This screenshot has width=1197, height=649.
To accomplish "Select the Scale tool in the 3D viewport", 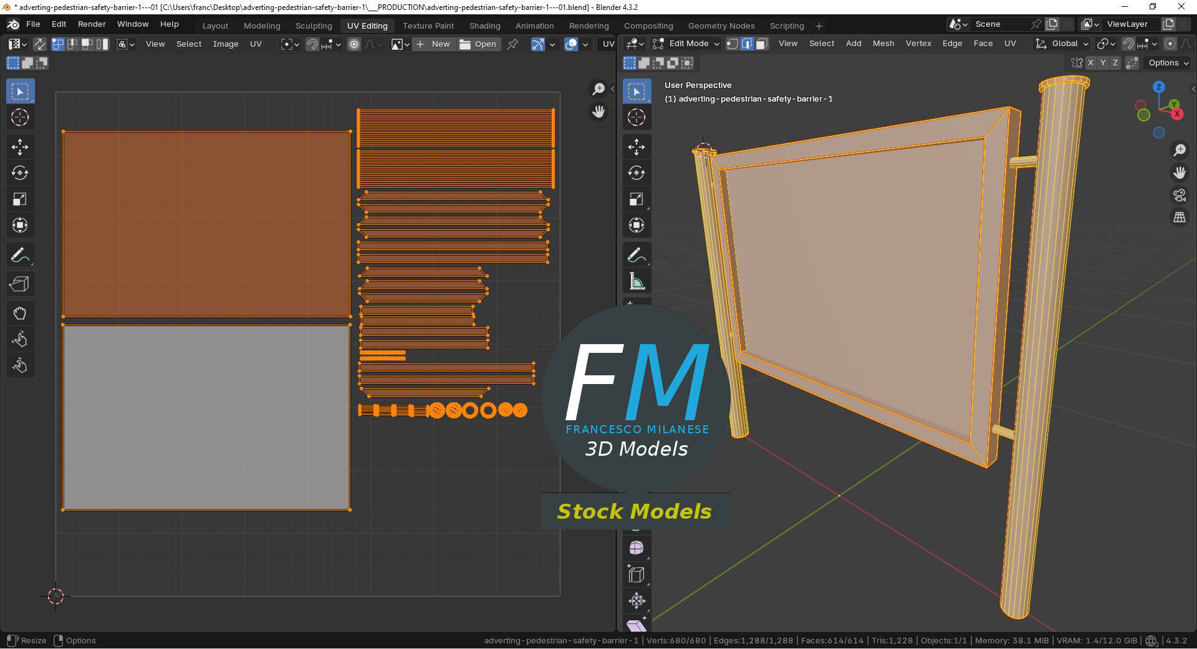I will [x=637, y=199].
